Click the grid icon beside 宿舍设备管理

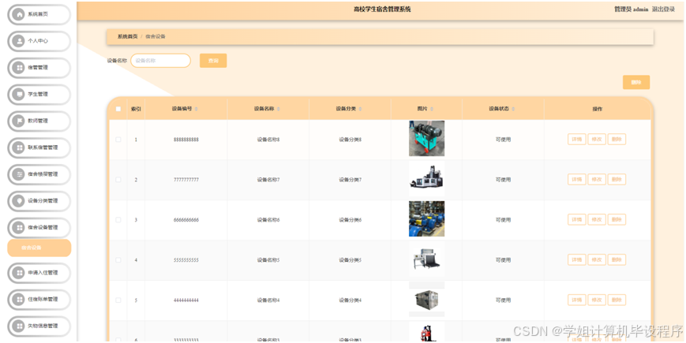tap(18, 228)
